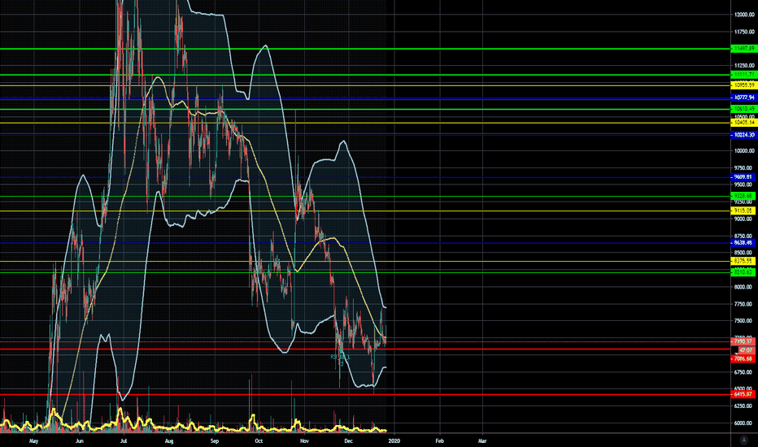
Task: Click the 6000.00 price axis tick
Action: [x=744, y=423]
